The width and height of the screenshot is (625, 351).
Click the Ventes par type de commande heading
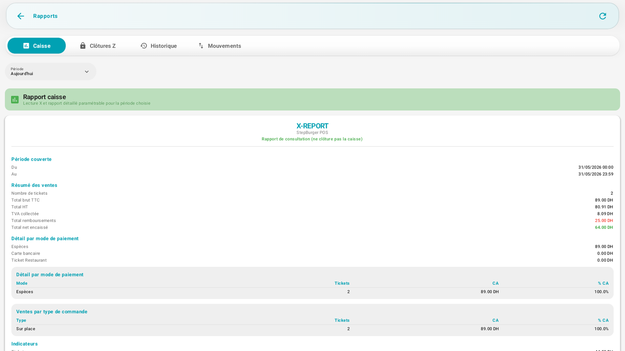tap(52, 312)
